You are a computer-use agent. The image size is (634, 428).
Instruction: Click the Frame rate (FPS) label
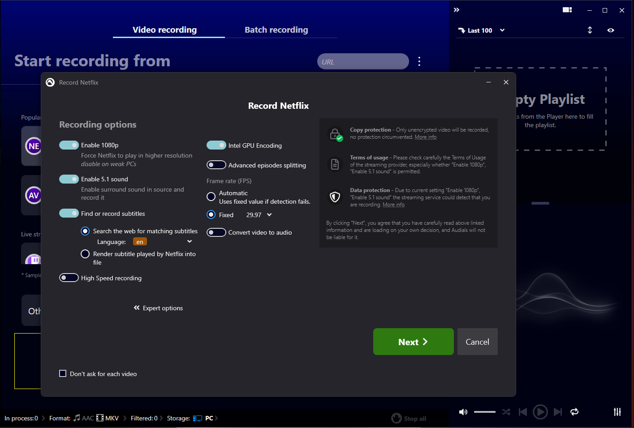pyautogui.click(x=229, y=181)
